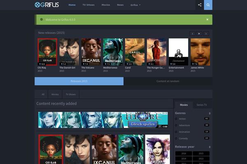Image resolution: width=247 pixels, height=164 pixels.
Task: Open Jessica Jones poster in recently added
Action: [x=158, y=149]
